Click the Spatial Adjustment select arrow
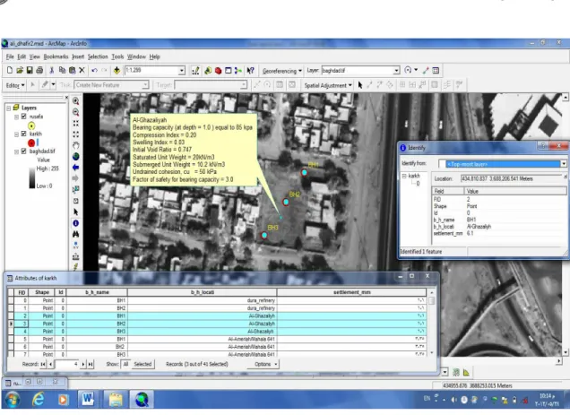The image size is (570, 415). pyautogui.click(x=360, y=85)
